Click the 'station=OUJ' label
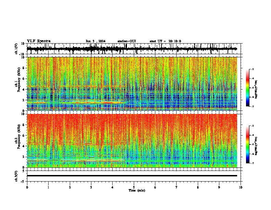 127,41
